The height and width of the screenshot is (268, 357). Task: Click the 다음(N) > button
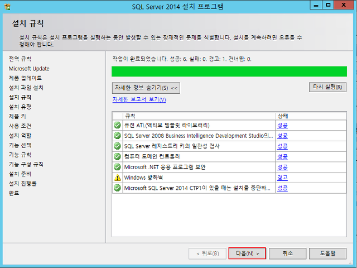(247, 253)
